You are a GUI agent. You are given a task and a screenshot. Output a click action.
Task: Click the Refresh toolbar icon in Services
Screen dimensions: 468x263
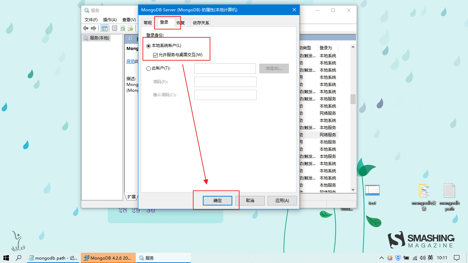tap(123, 28)
